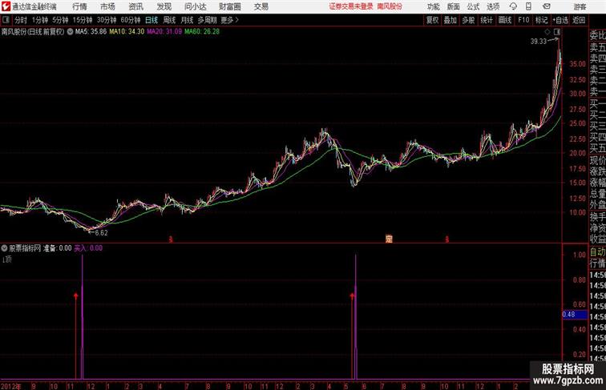606x390 pixels.
Task: Open the 版面 menu
Action: point(454,6)
